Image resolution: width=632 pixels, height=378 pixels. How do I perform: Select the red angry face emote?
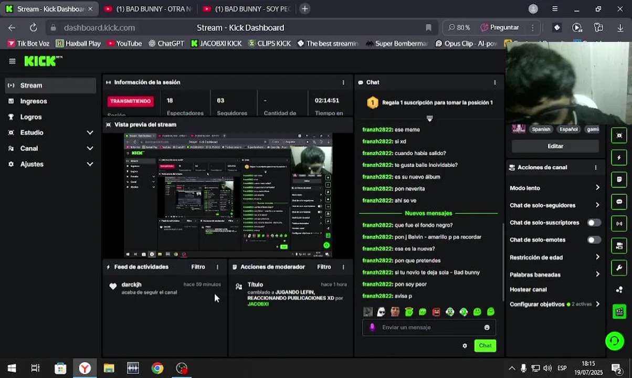(436, 312)
